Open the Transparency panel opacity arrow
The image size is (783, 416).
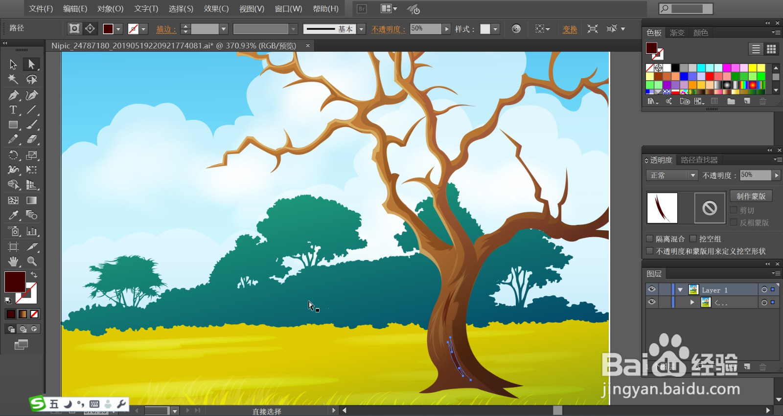[776, 175]
